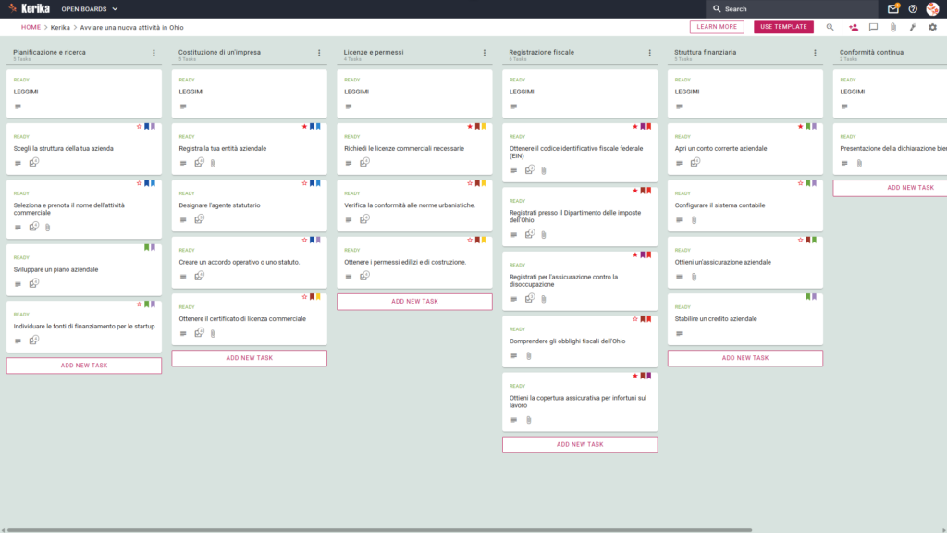947x533 pixels.
Task: Open the highlight tool icon in toolbar
Action: point(913,27)
